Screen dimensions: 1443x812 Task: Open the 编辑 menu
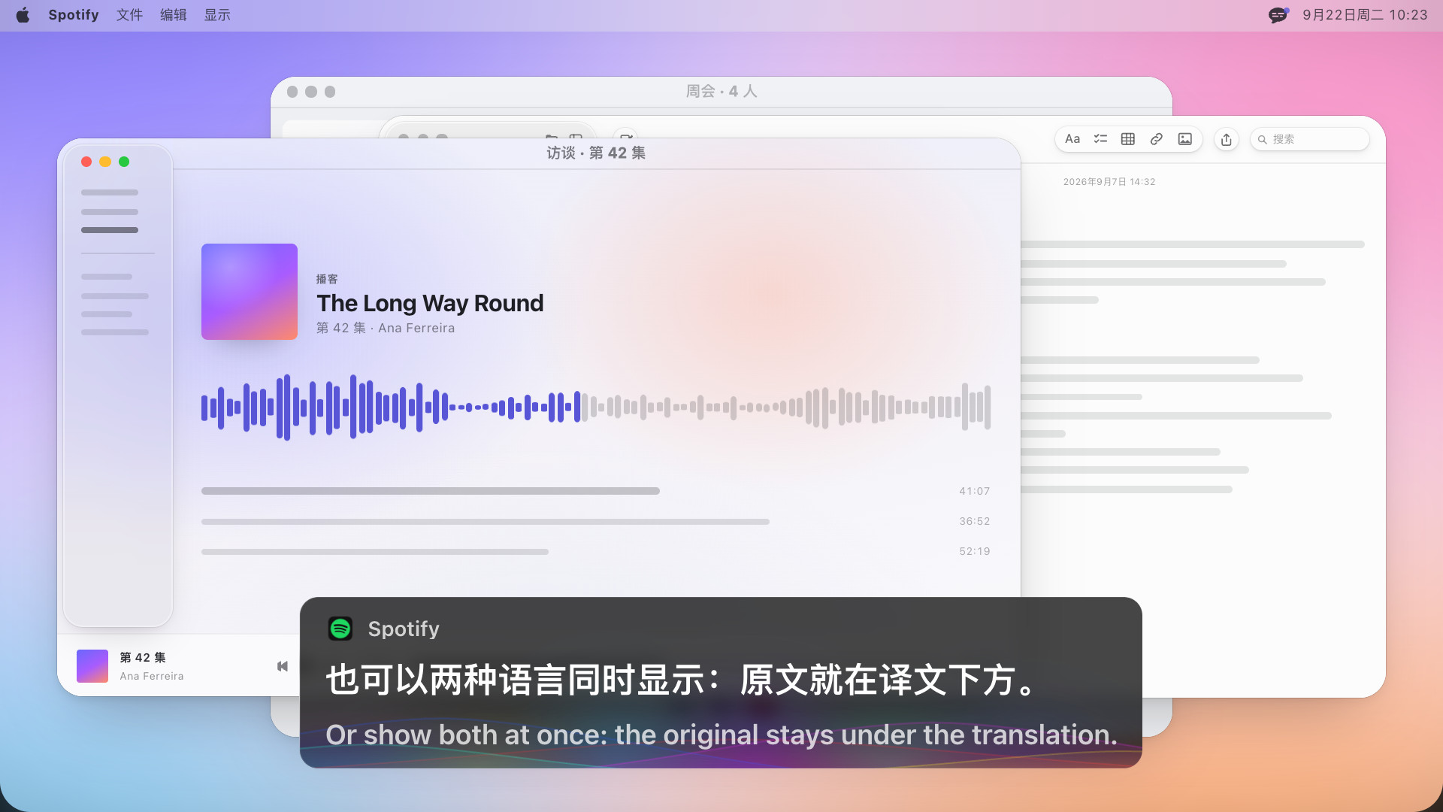click(174, 15)
